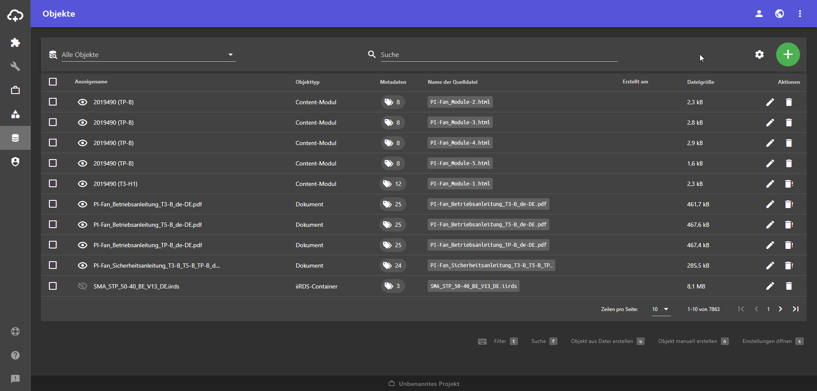Open the shield security sidebar icon
The image size is (817, 391).
[x=15, y=162]
